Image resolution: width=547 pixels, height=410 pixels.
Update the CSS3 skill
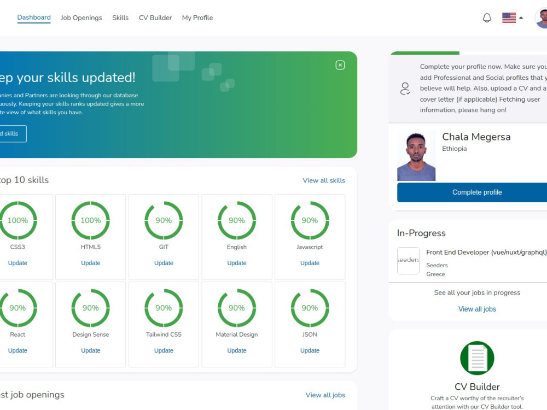point(18,263)
